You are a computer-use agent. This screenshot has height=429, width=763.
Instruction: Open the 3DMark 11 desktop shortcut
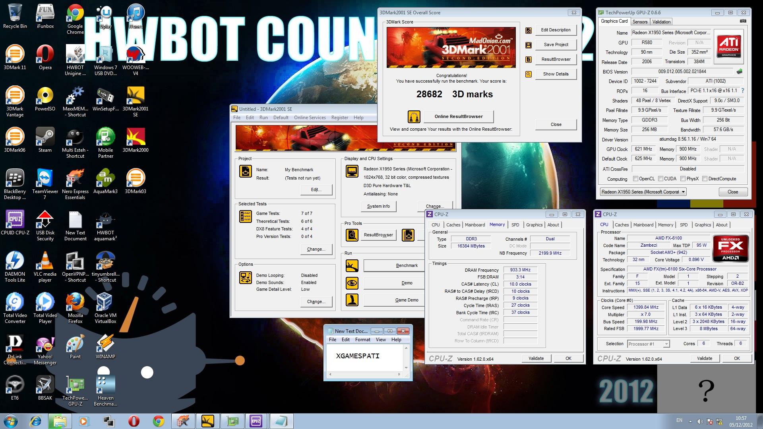click(x=15, y=57)
